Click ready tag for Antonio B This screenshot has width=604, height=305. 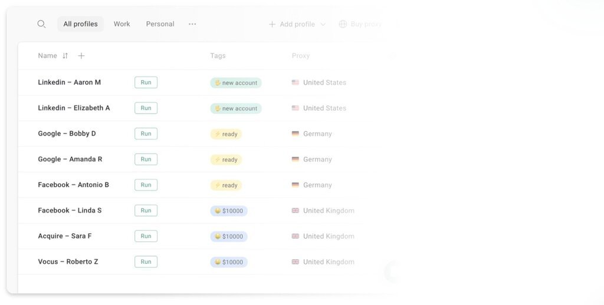(x=226, y=185)
